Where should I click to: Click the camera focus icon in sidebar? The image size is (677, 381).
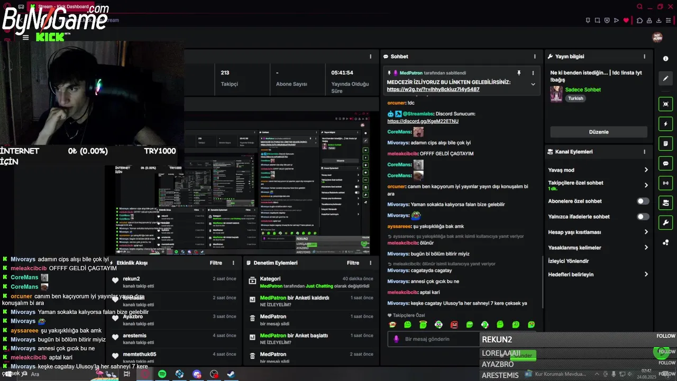tap(665, 104)
